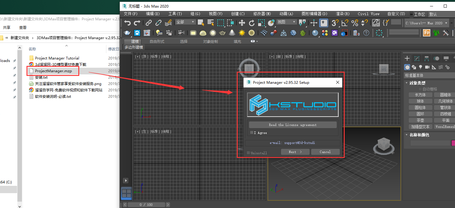Toggle Window/Crossing selection mode
The width and height of the screenshot is (455, 208).
[x=230, y=23]
